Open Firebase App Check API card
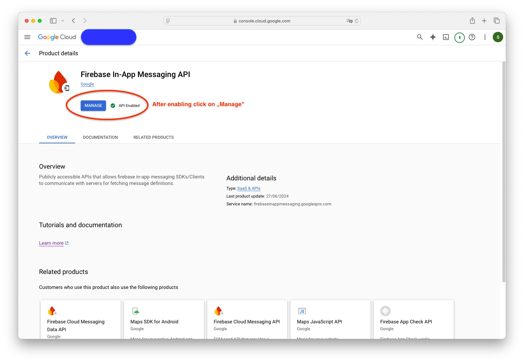The width and height of the screenshot is (524, 363). point(414,319)
